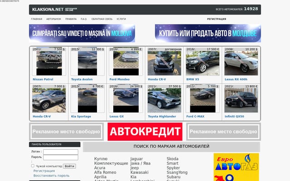The image size is (290, 181).
Task: Select the Smart brand link
Action: (x=172, y=163)
